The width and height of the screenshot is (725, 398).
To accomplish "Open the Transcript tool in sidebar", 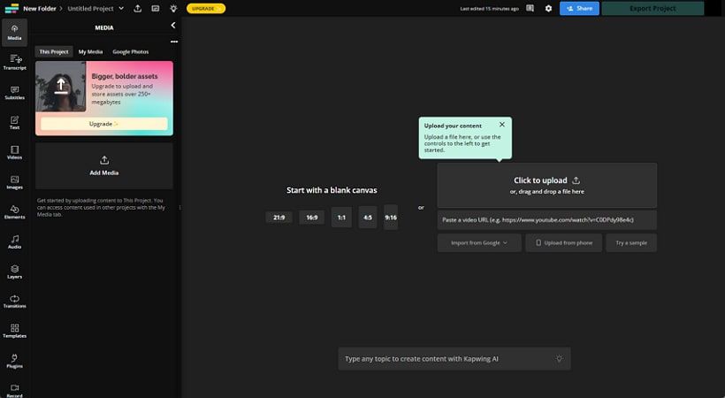I will pos(14,61).
